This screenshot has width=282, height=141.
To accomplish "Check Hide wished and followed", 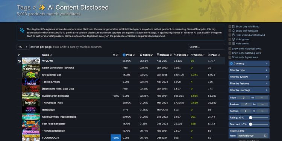I will pos(230,35).
